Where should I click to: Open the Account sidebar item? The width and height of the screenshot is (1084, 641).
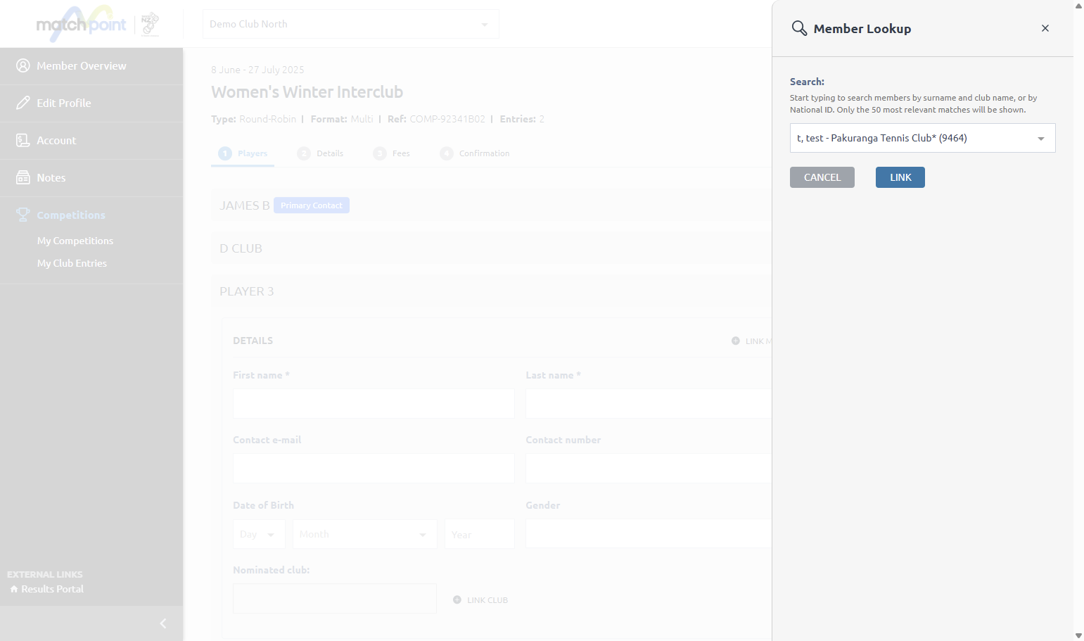91,141
